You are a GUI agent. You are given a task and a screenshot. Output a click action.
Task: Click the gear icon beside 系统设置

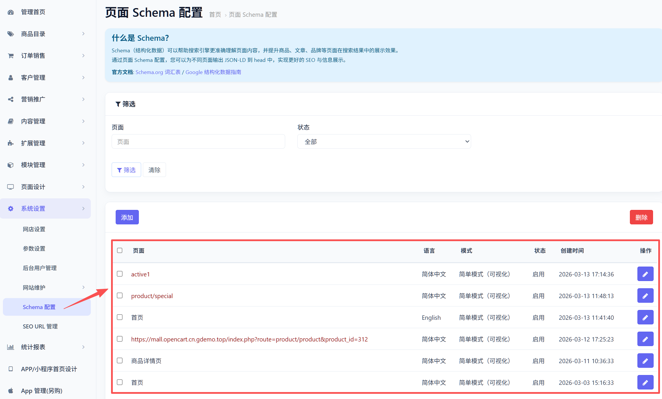tap(11, 208)
